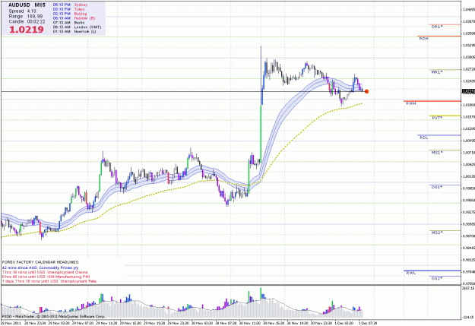Select the USD Unemployment Rate headline
This screenshot has height=326, width=475.
49,281
